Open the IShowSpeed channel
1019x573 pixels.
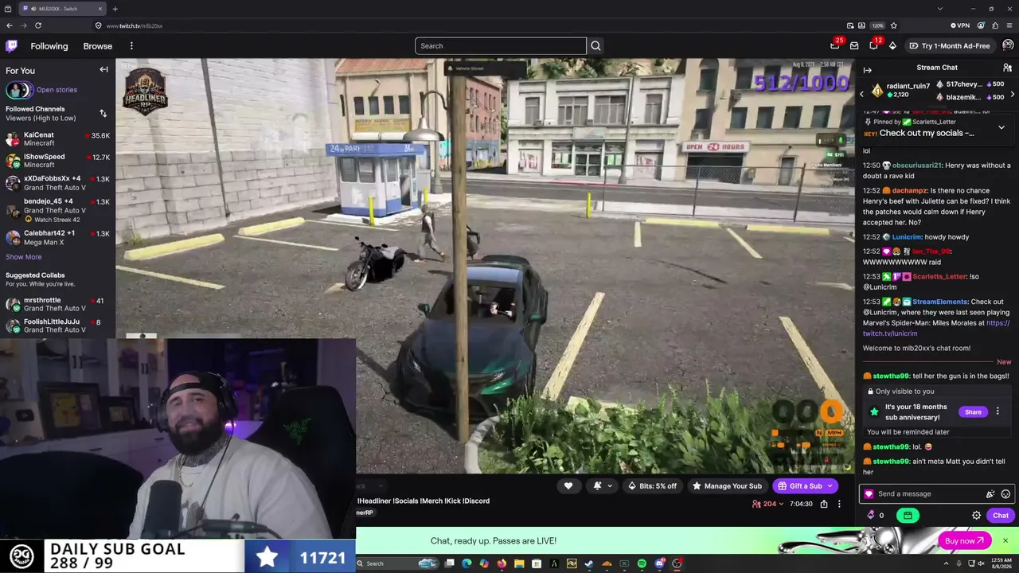(x=57, y=161)
